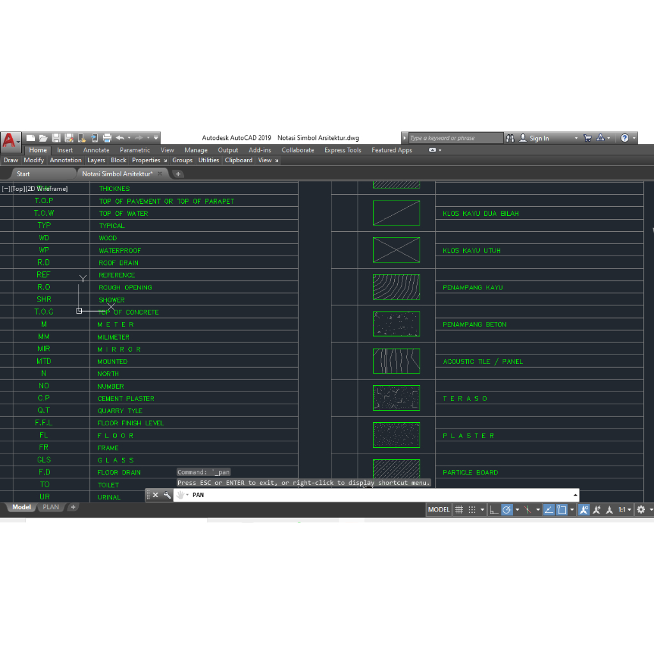Toggle isometric drafting in status bar

(527, 510)
